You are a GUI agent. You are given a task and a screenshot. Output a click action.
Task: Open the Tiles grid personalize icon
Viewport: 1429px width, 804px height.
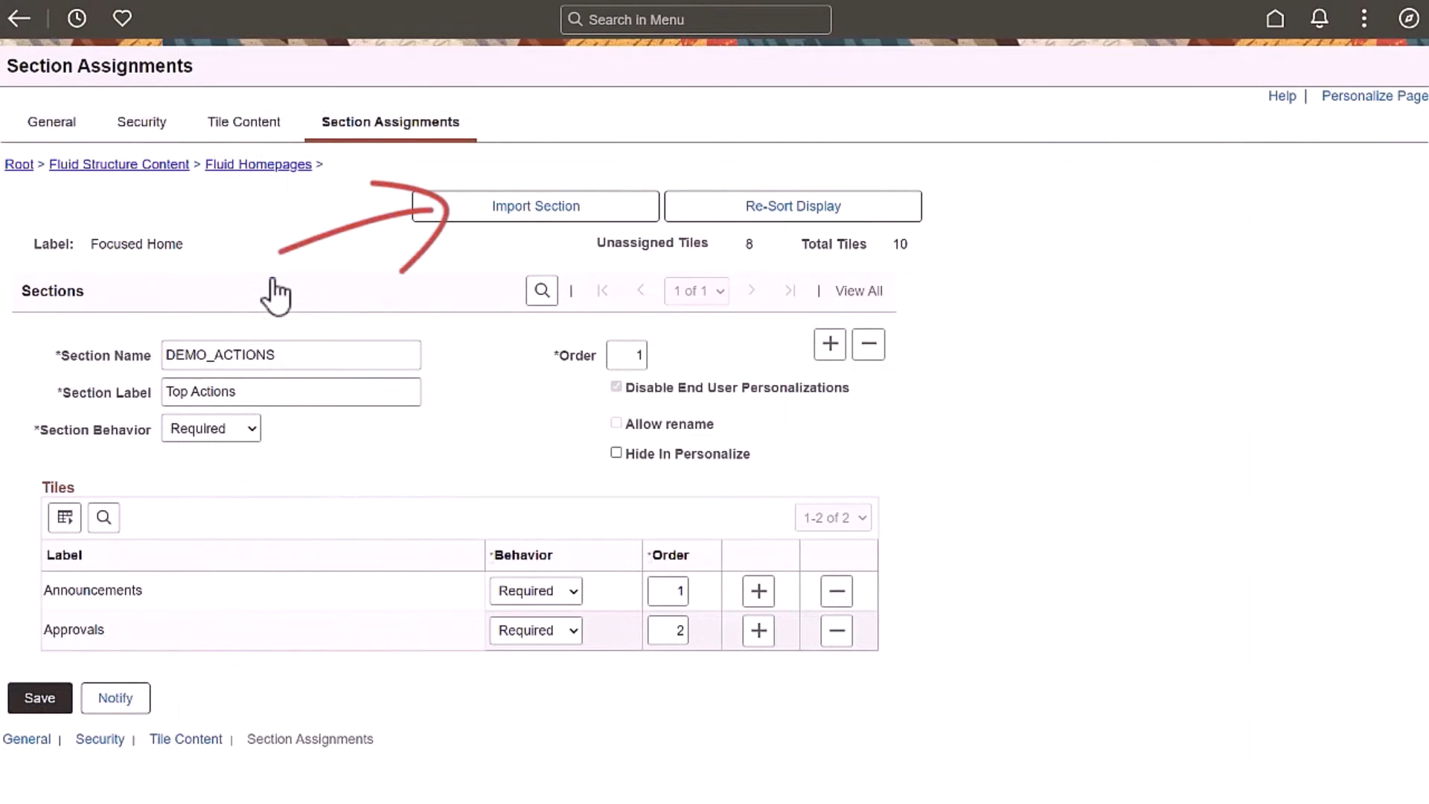point(64,517)
